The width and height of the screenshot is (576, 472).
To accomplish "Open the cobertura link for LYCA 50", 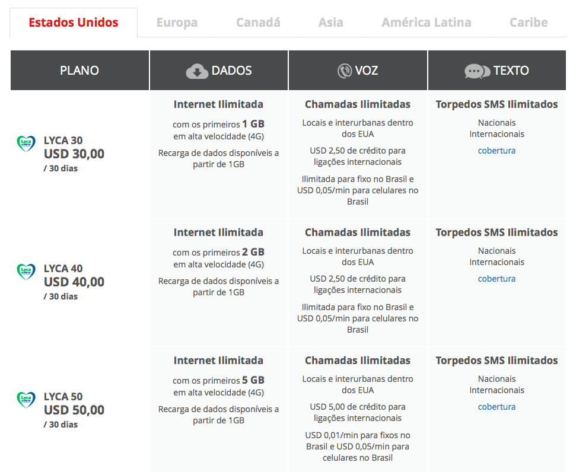I will tap(497, 407).
